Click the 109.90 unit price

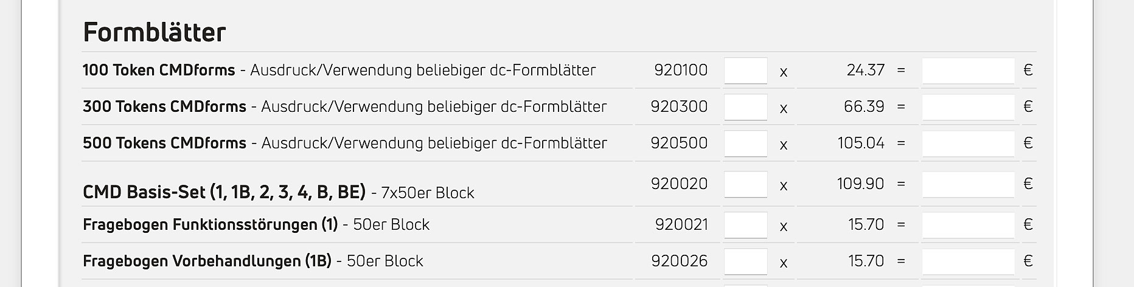[861, 184]
